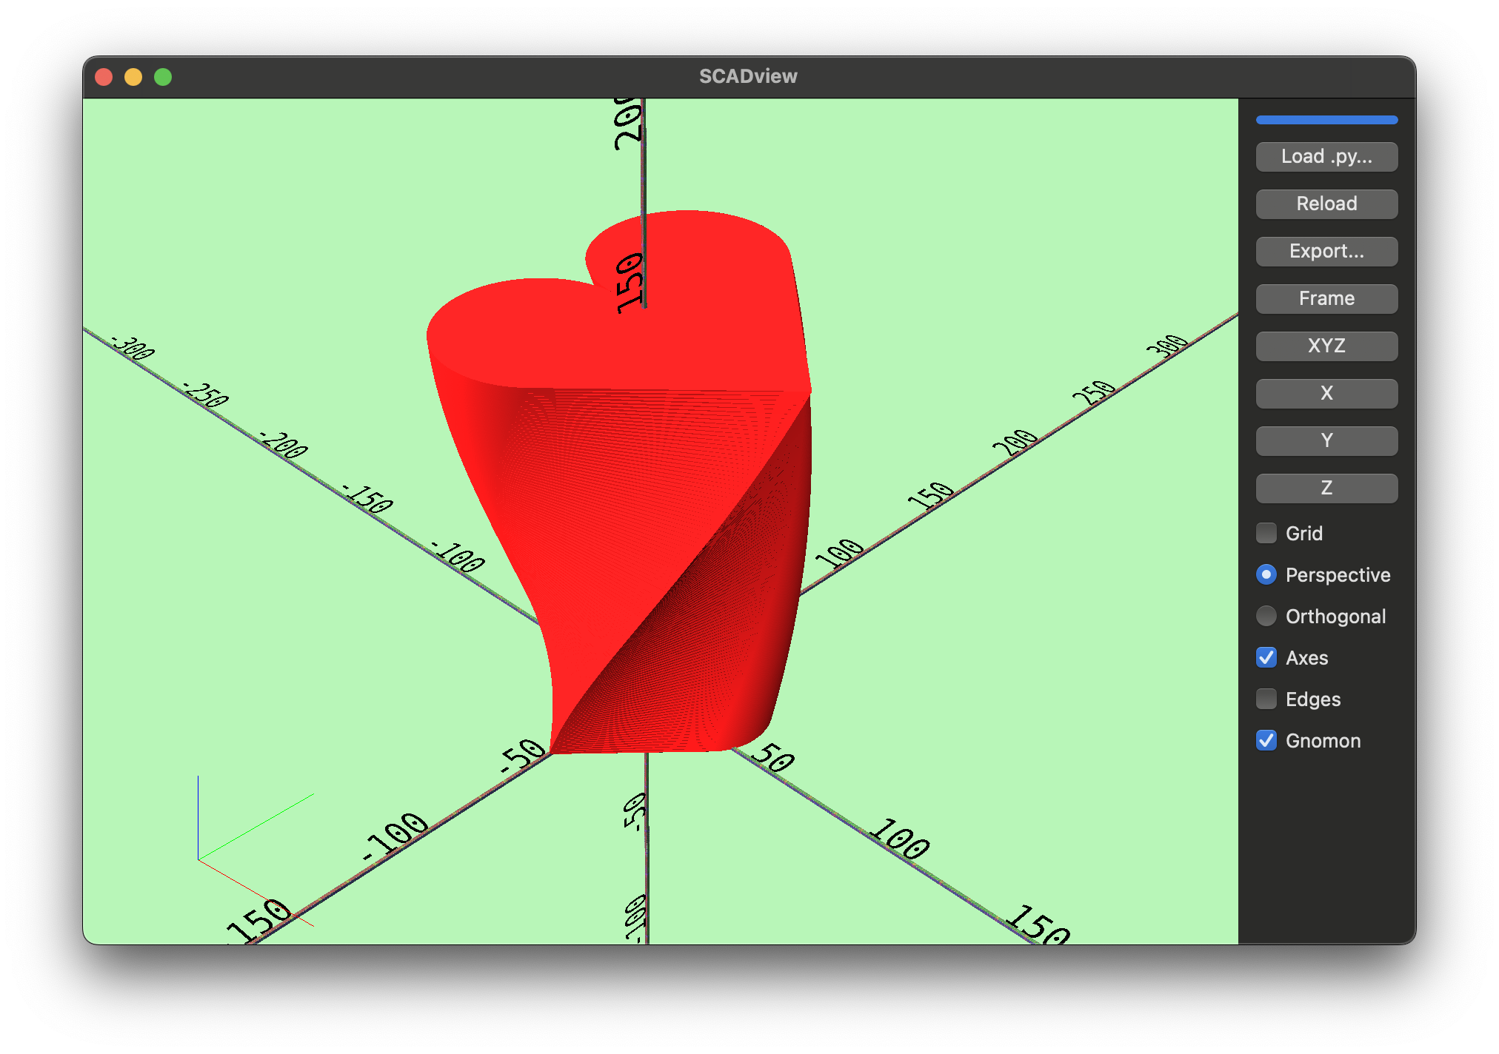Image resolution: width=1499 pixels, height=1054 pixels.
Task: Click the yellow minimize window button
Action: (x=133, y=77)
